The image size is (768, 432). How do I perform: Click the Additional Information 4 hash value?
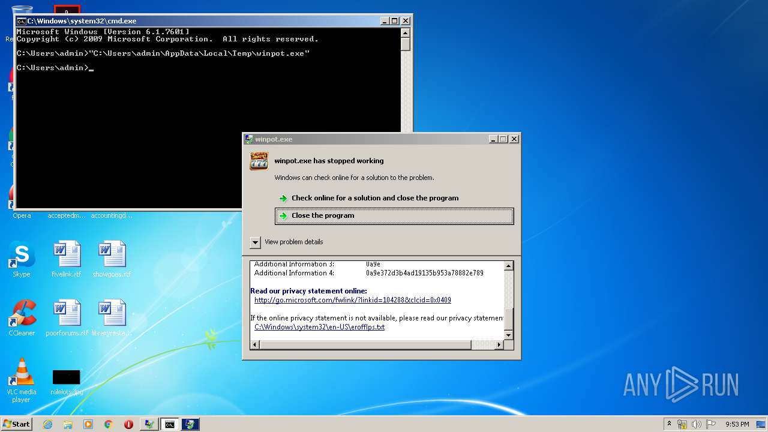tap(424, 273)
